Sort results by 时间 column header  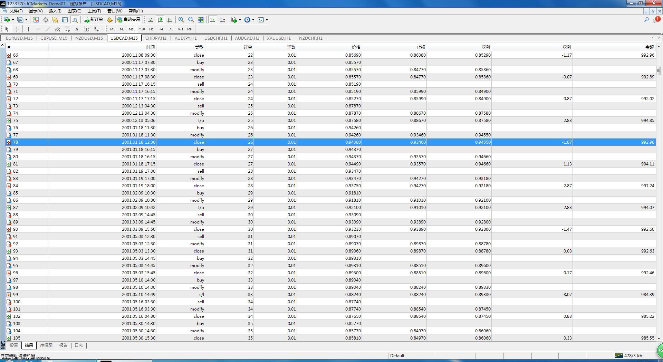(x=102, y=47)
